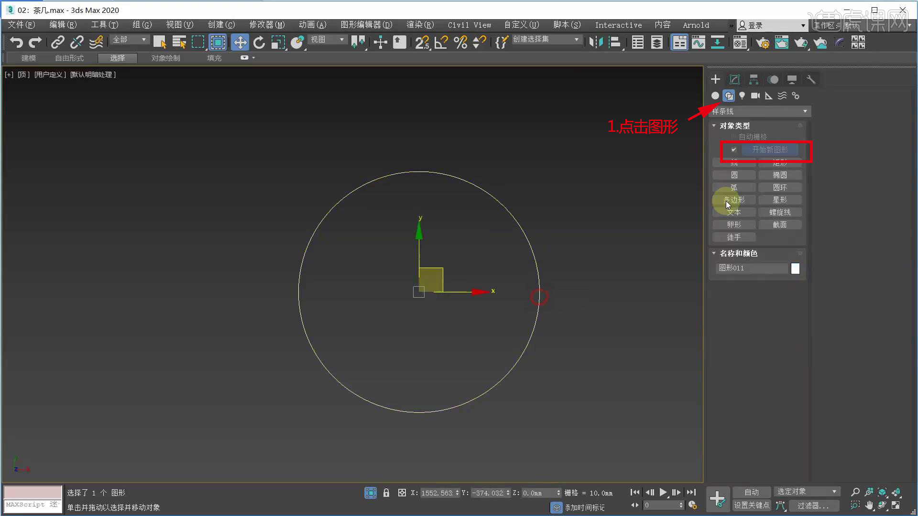This screenshot has width=918, height=516.
Task: Switch to the Create panel tab
Action: pos(715,79)
